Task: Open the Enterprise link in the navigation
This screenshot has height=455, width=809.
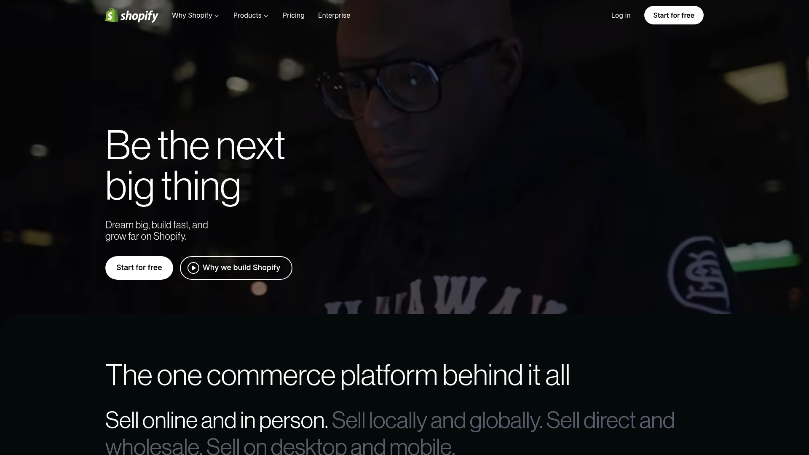Action: pos(334,15)
